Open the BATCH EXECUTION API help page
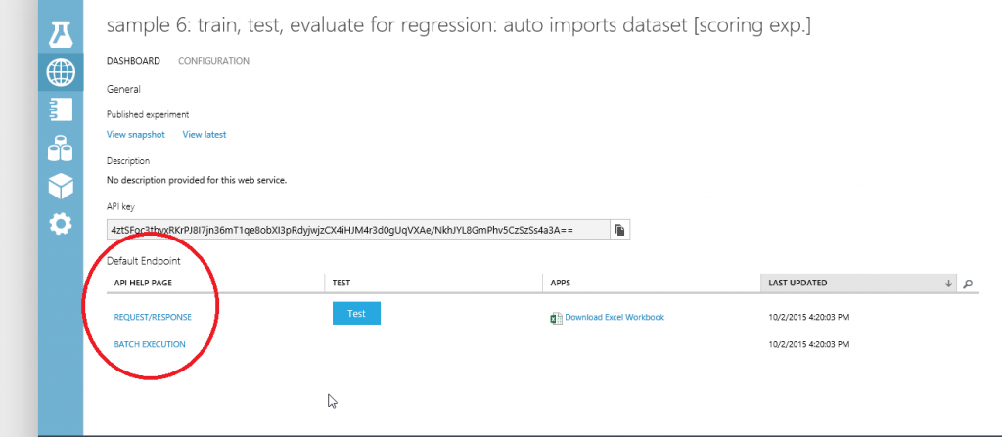This screenshot has height=437, width=1002. (150, 344)
